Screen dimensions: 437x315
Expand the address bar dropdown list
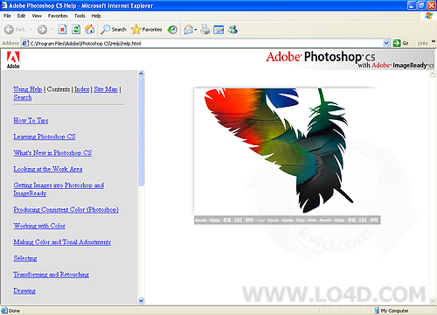(386, 43)
